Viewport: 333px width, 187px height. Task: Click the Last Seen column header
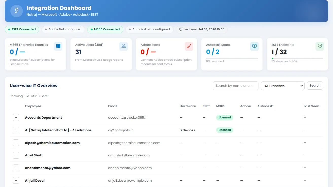coord(311,106)
